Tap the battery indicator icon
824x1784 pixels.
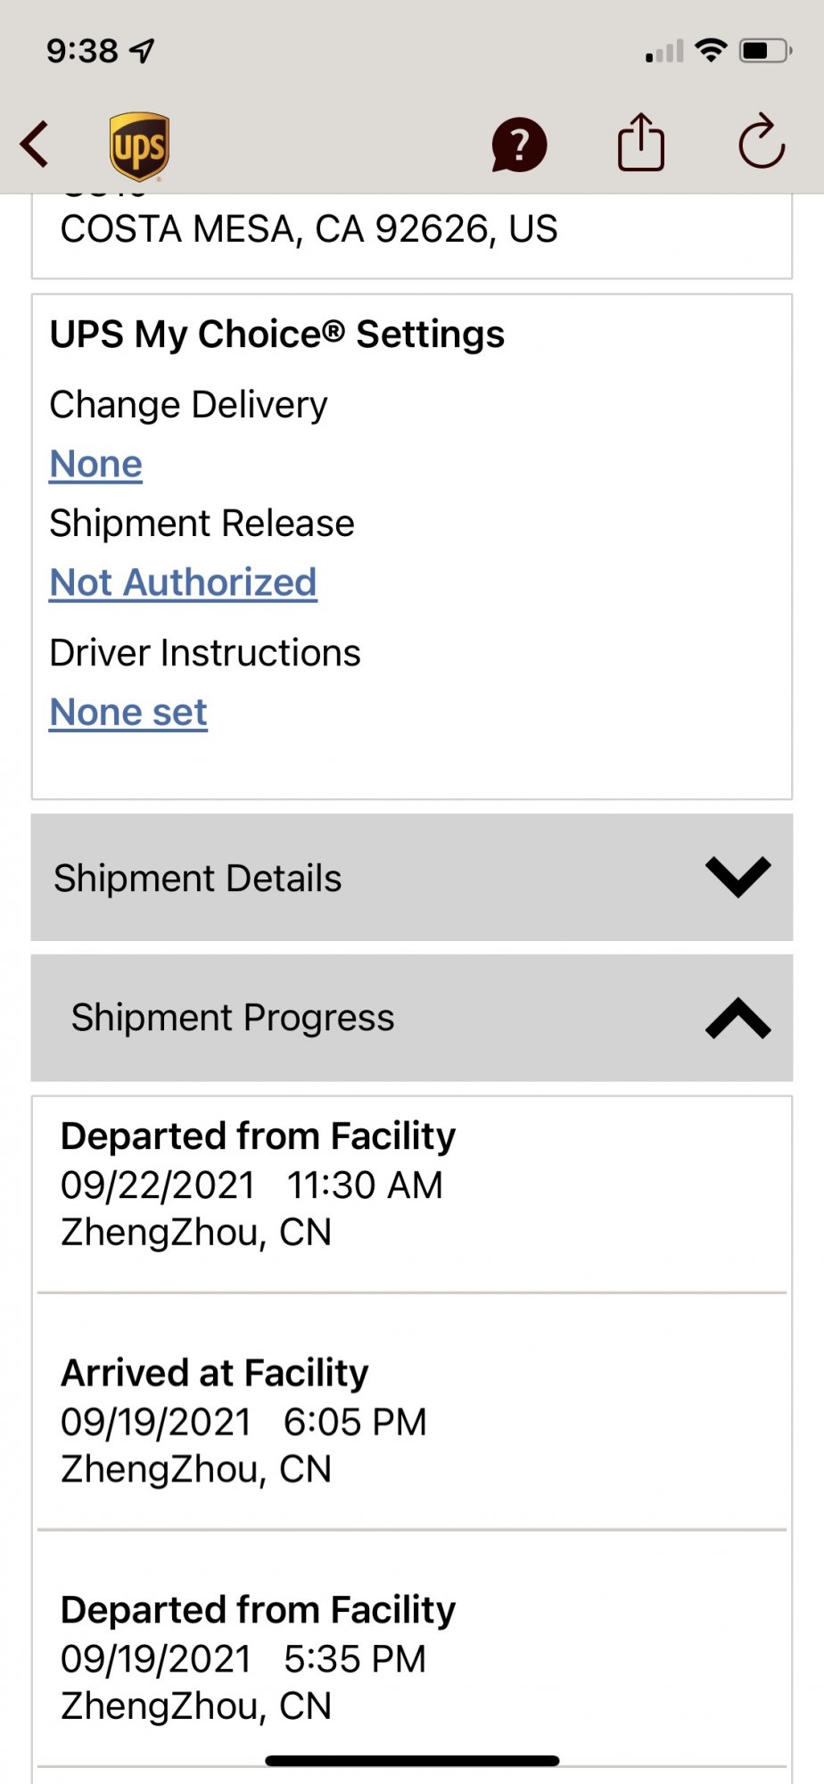[x=765, y=51]
